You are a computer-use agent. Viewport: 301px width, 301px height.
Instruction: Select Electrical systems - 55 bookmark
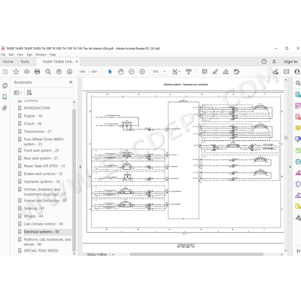coord(41,232)
